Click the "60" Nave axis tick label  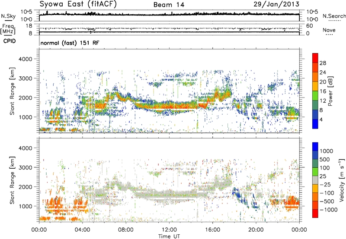[309, 26]
